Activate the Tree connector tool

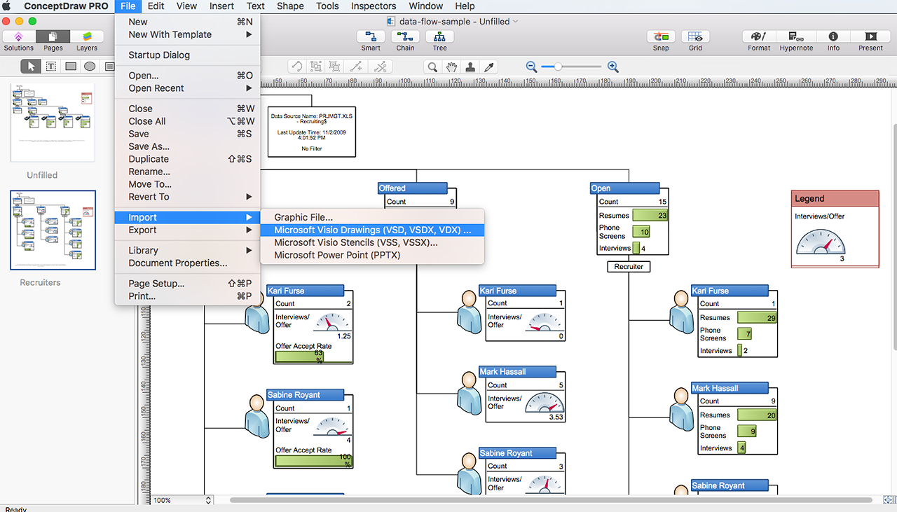click(x=439, y=37)
